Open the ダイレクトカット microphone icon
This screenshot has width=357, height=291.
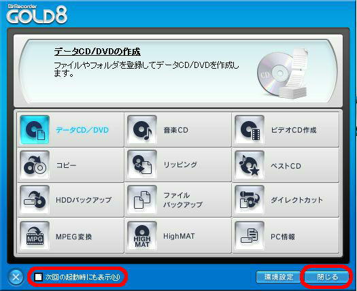250,200
